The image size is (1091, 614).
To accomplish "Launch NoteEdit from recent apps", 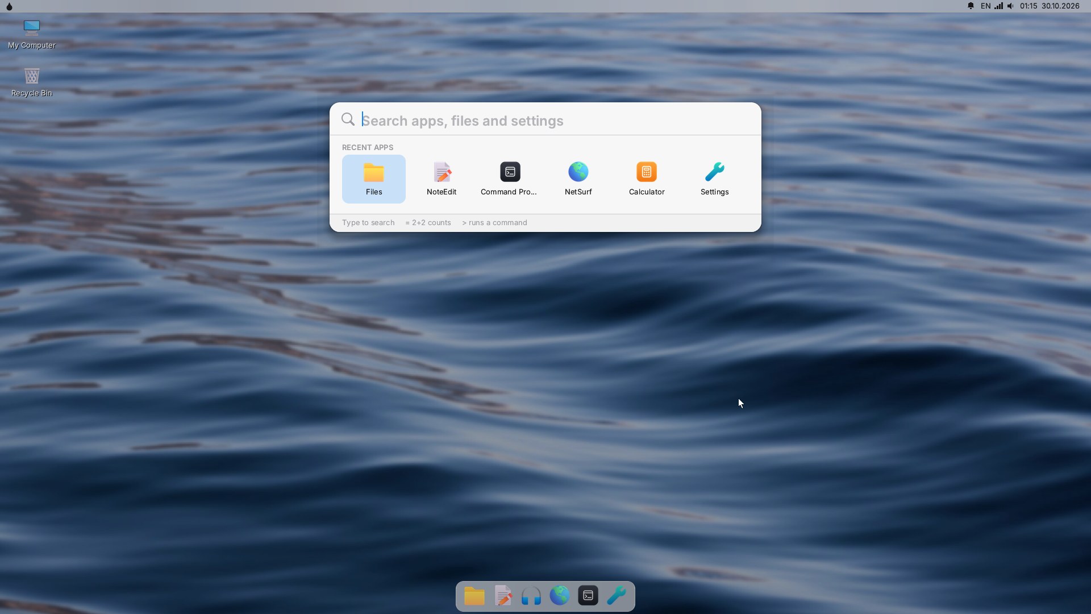I will pos(442,179).
